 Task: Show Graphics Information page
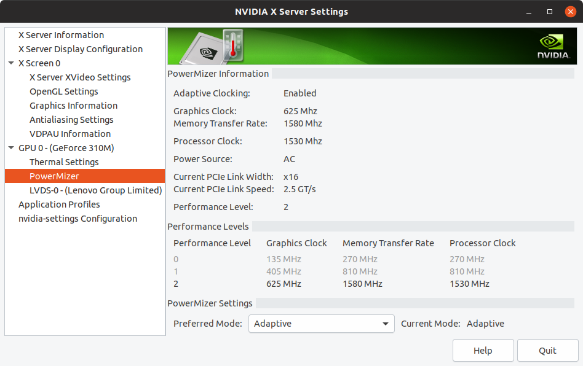point(73,106)
